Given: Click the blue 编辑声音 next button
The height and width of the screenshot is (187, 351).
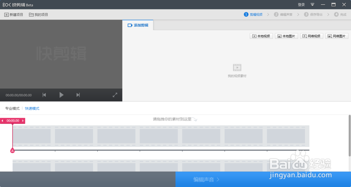Looking at the screenshot, I should coord(263,179).
